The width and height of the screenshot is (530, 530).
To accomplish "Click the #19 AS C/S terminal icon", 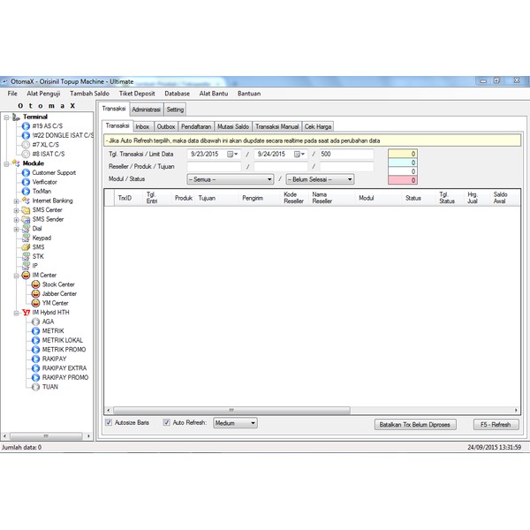I will coord(26,126).
